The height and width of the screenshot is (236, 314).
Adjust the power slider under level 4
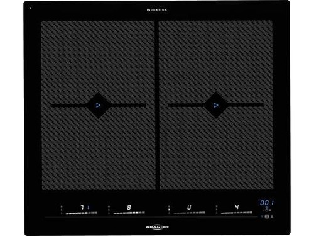(x=237, y=213)
